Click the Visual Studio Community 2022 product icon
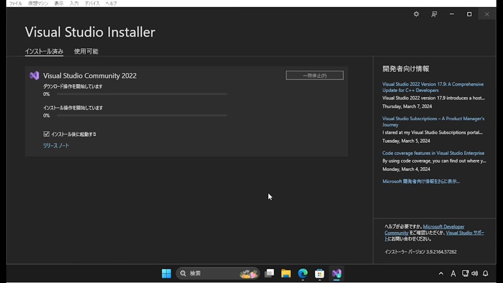Image resolution: width=503 pixels, height=283 pixels. pos(34,75)
